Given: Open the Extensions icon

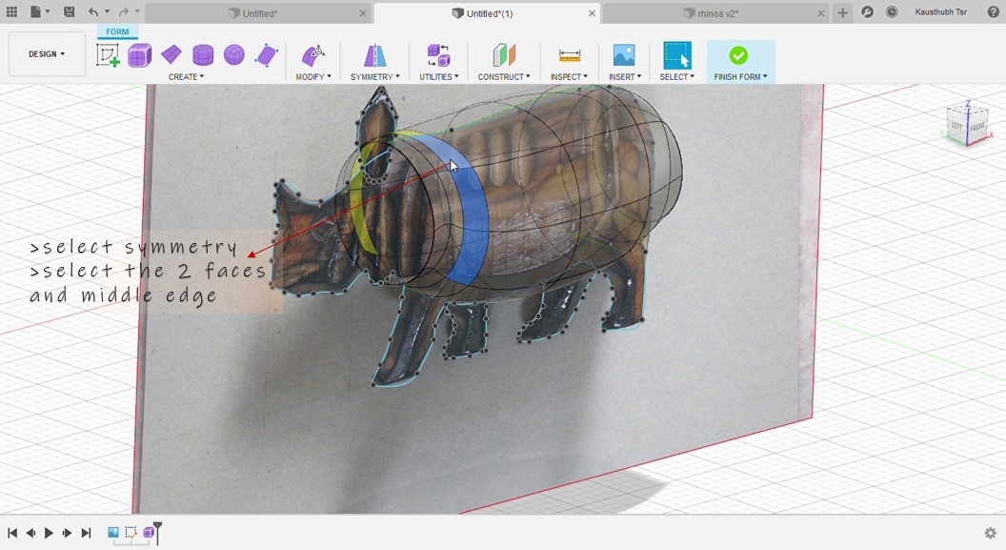Looking at the screenshot, I should [x=868, y=12].
